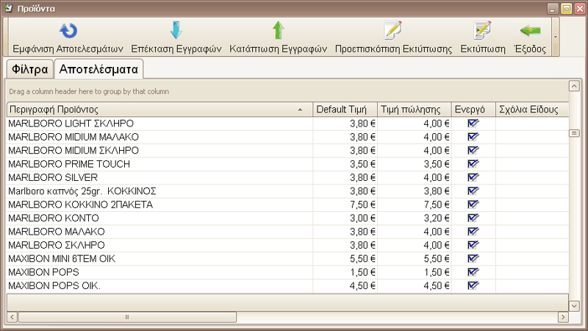Uncheck Ενεργό for MARLBORO LIGHT ΣΚΛΗΡΟ
Screen dimensions: 588x331
pos(473,123)
